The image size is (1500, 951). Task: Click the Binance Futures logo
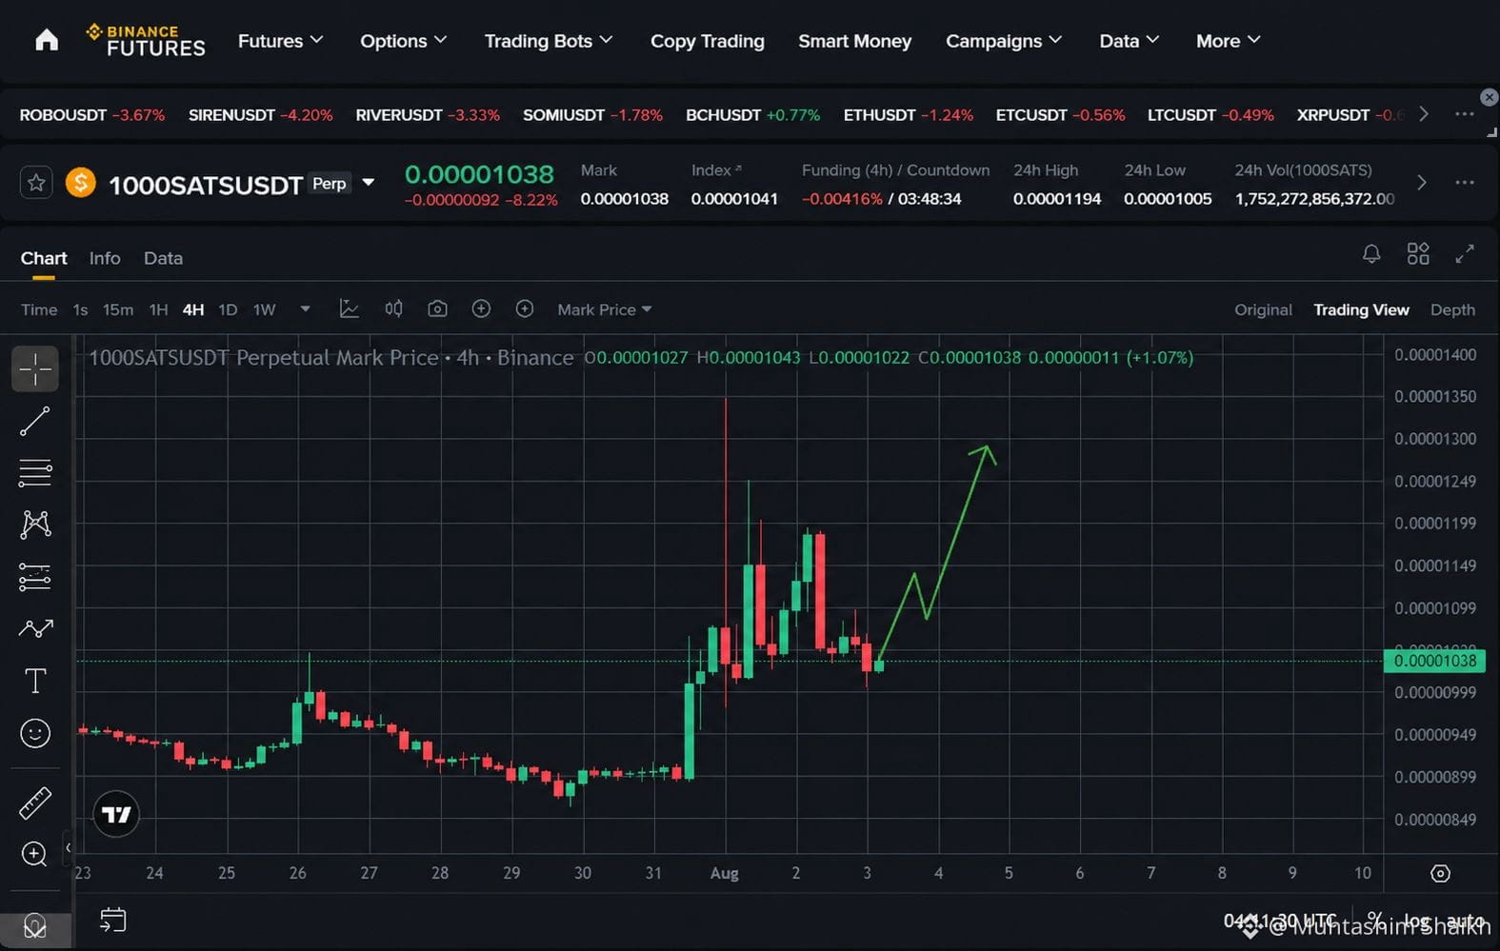point(146,40)
